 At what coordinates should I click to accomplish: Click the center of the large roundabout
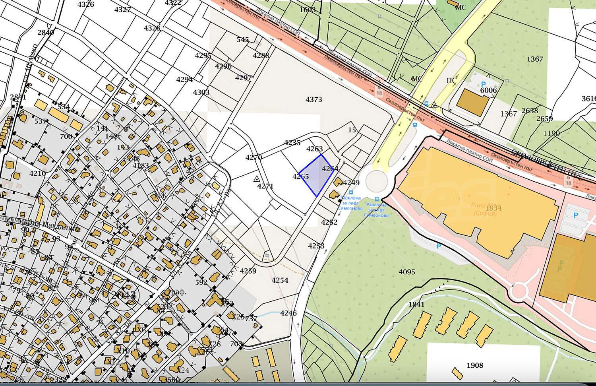click(x=376, y=181)
